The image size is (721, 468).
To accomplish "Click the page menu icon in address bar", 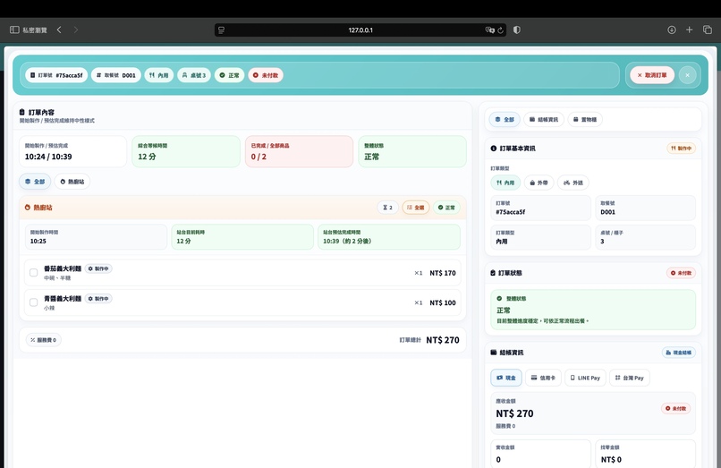I will click(221, 30).
